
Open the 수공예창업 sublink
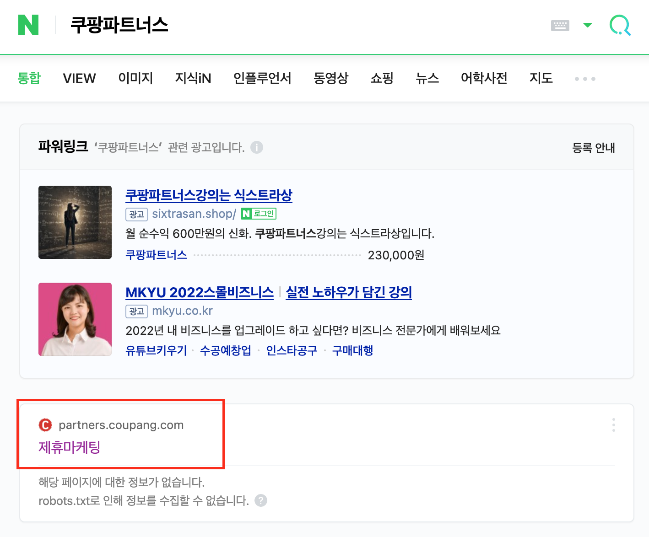(226, 350)
